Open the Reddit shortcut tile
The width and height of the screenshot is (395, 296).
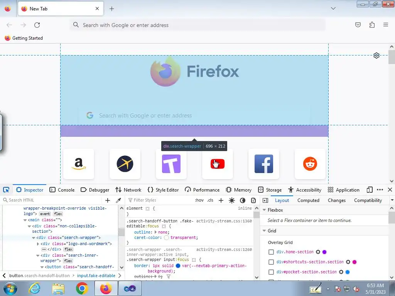point(310,164)
